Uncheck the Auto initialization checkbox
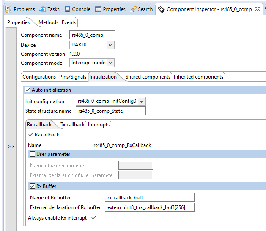266x231 pixels. coord(28,90)
